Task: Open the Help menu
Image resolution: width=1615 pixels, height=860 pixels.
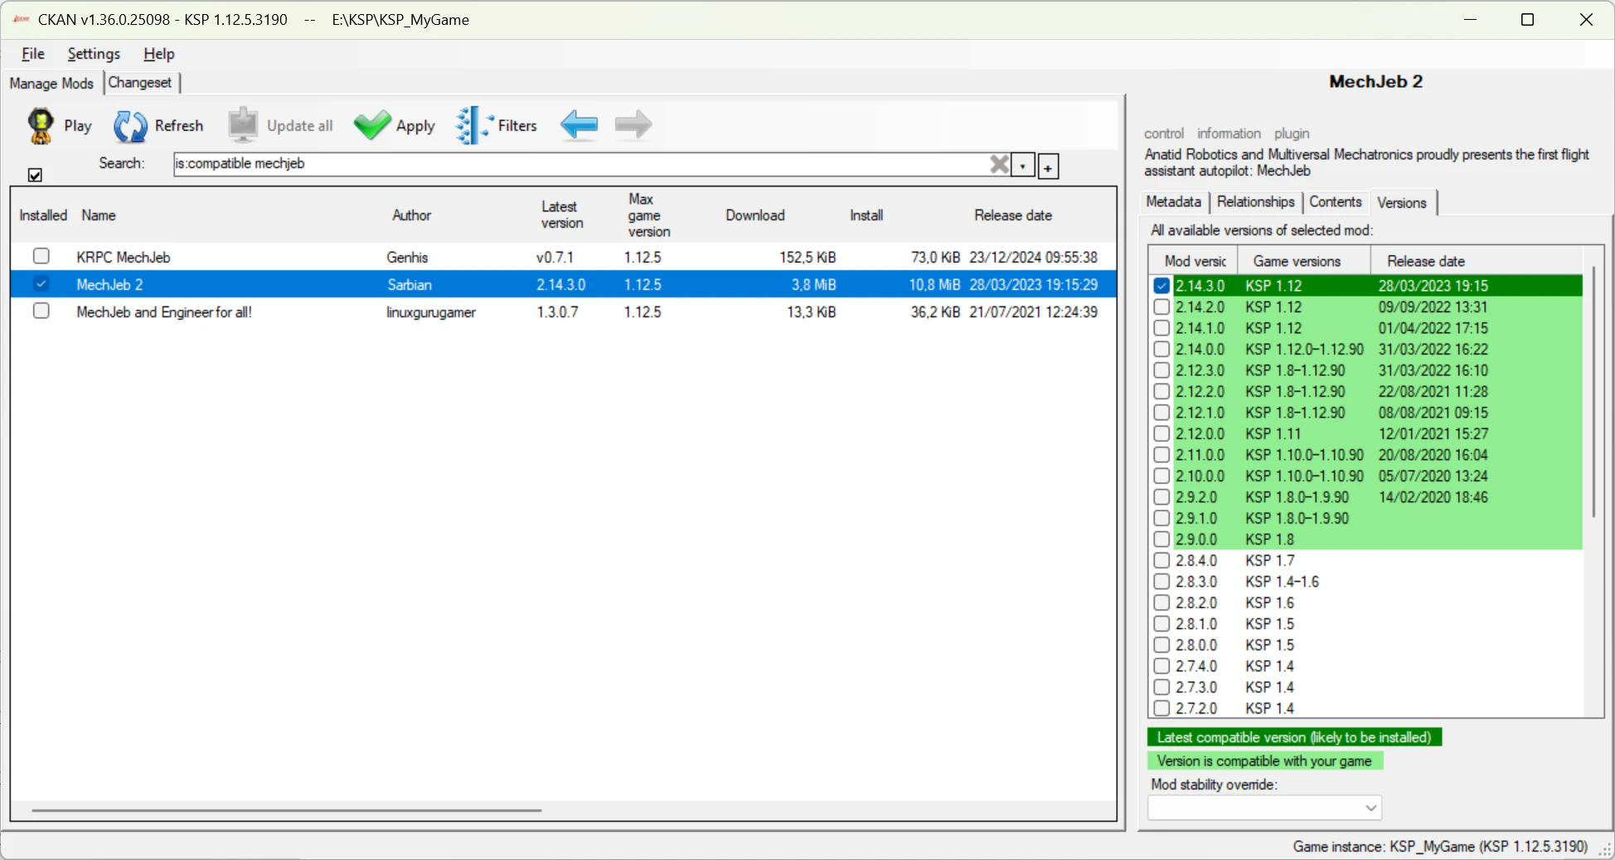Action: coord(158,54)
